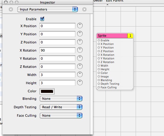
Task: Click the X Rotation field showing 90
Action: click(57, 50)
